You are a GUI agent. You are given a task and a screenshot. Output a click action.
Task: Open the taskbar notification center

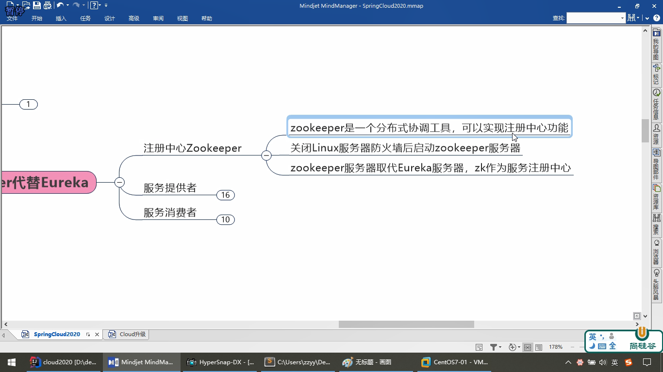[x=647, y=362]
